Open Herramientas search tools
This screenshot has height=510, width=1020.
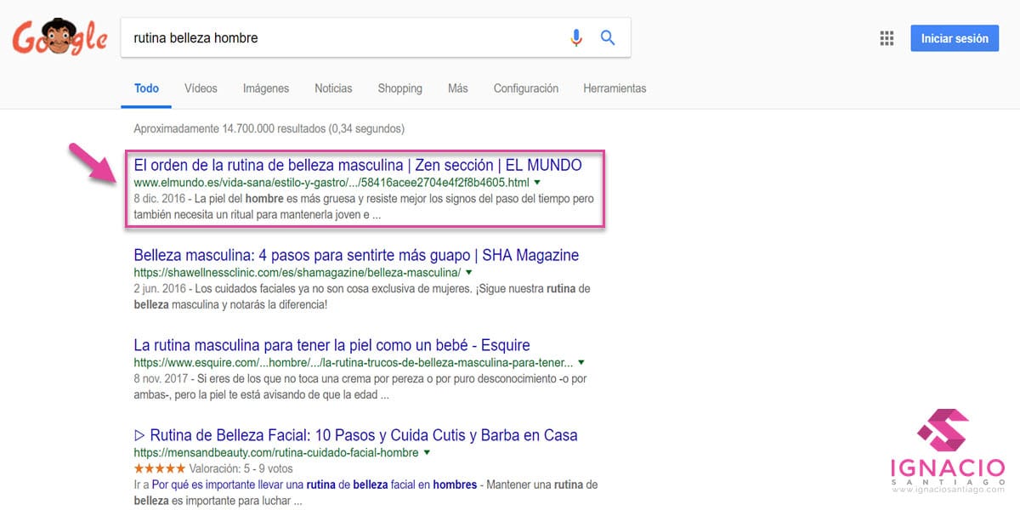click(615, 88)
